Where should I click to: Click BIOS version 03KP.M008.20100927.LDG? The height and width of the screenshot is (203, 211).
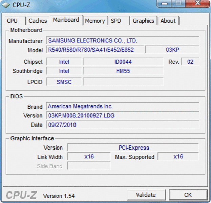[123, 115]
